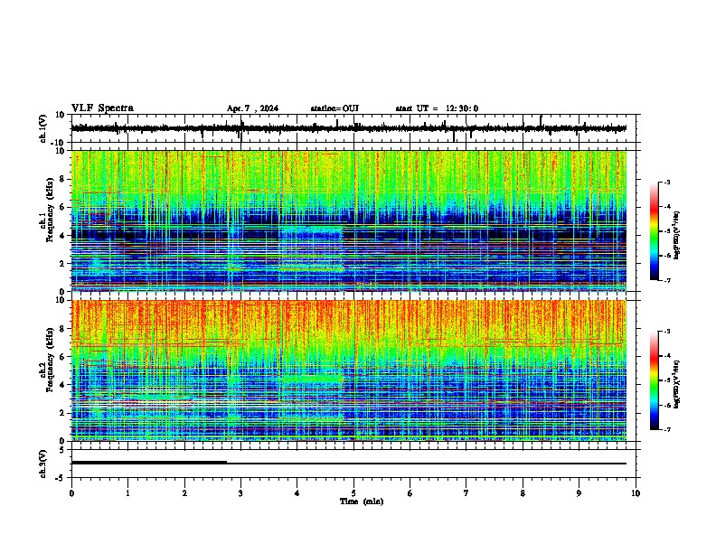Select the date label "Apr. 7, 2024"

[x=252, y=108]
